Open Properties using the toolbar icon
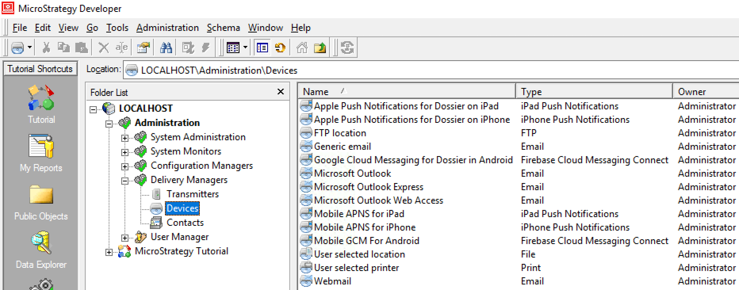Viewport: 739px width, 290px height. click(143, 48)
